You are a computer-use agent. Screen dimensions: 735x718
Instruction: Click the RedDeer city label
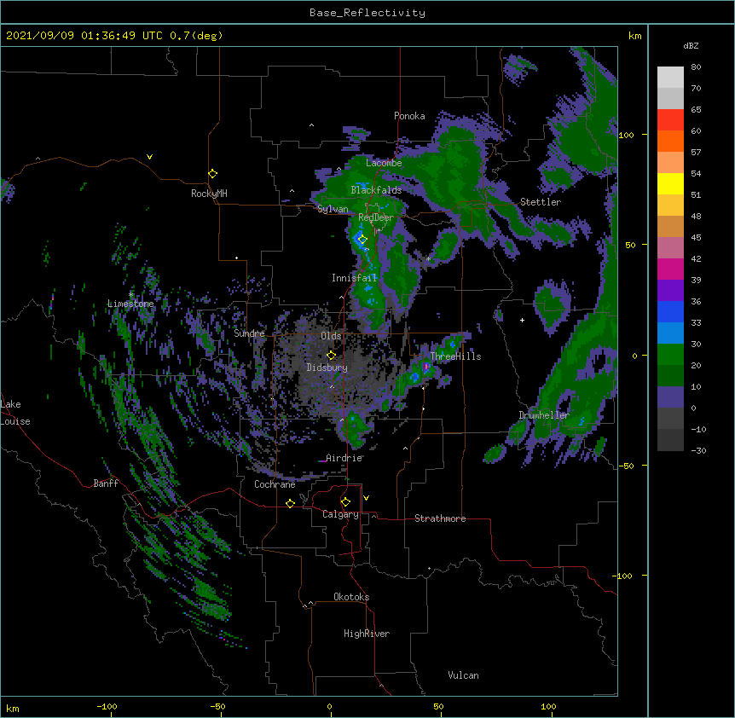coord(376,217)
